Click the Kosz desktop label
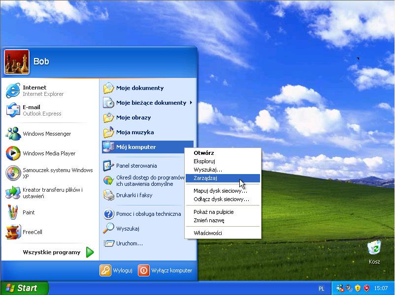Viewport: 395px width, 295px height. tap(374, 262)
